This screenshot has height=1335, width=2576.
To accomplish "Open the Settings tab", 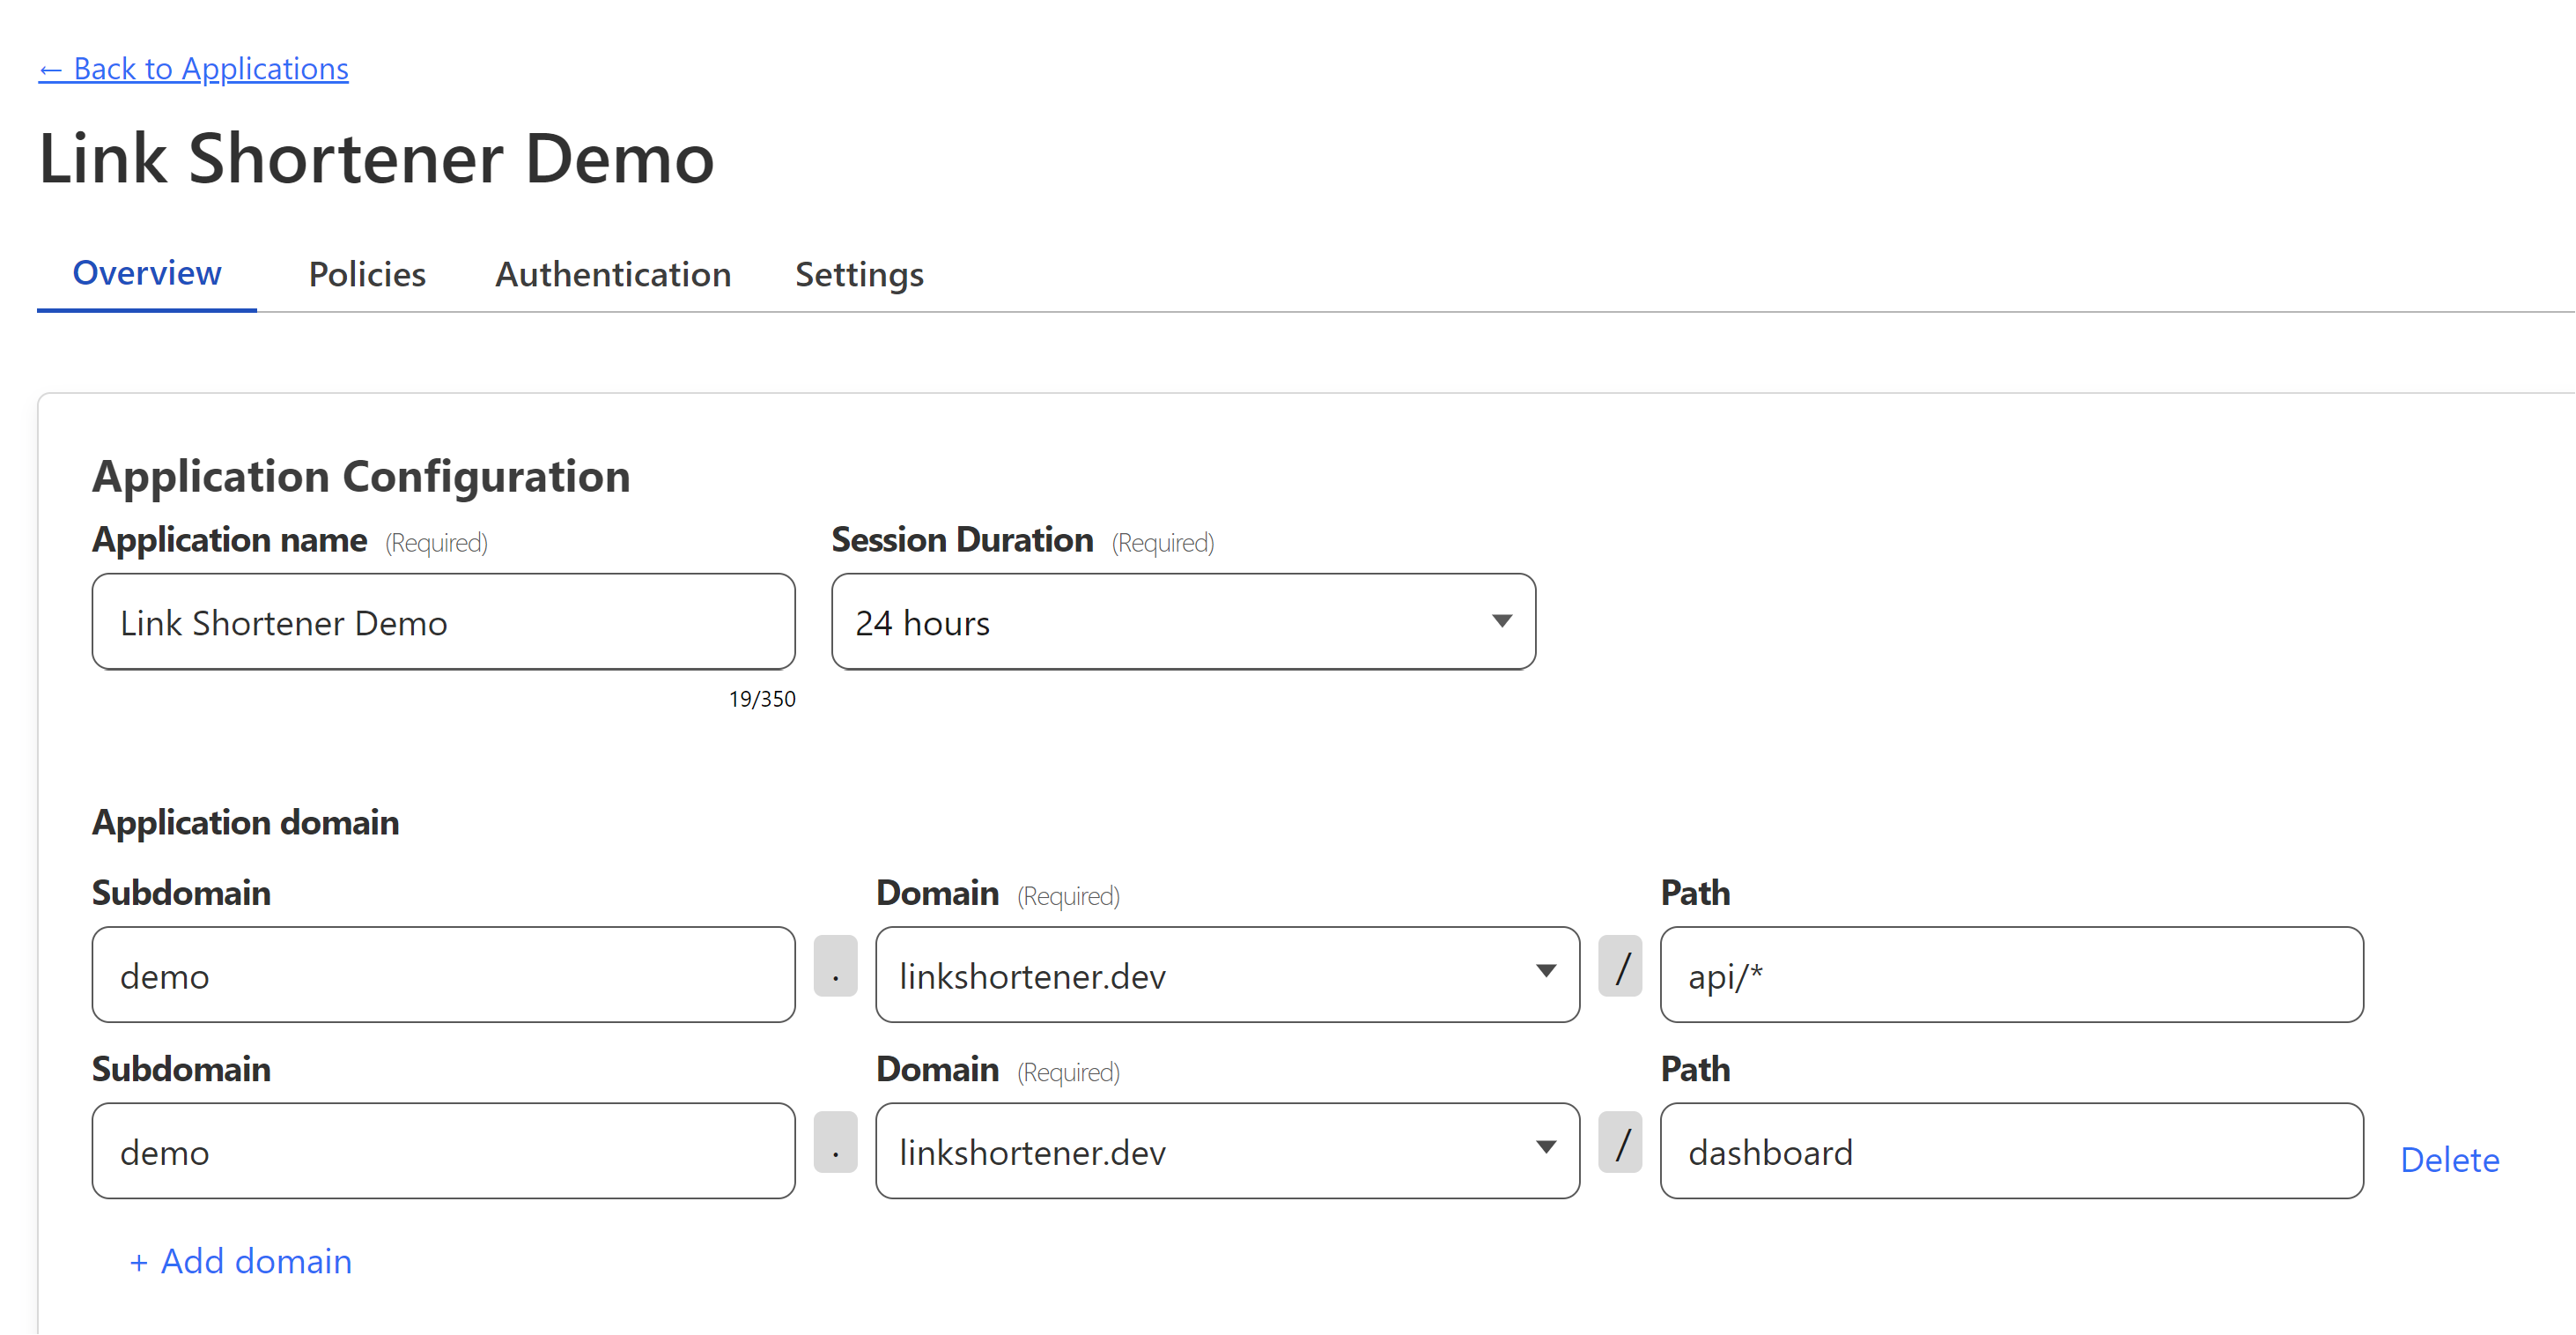I will (858, 274).
